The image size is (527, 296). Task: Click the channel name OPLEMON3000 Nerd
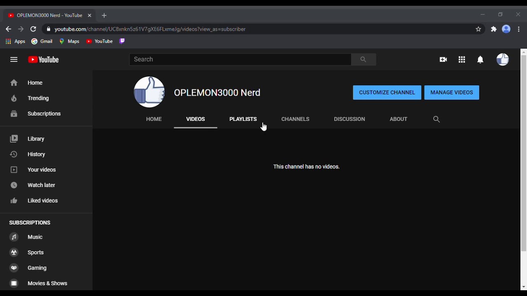[x=217, y=92]
